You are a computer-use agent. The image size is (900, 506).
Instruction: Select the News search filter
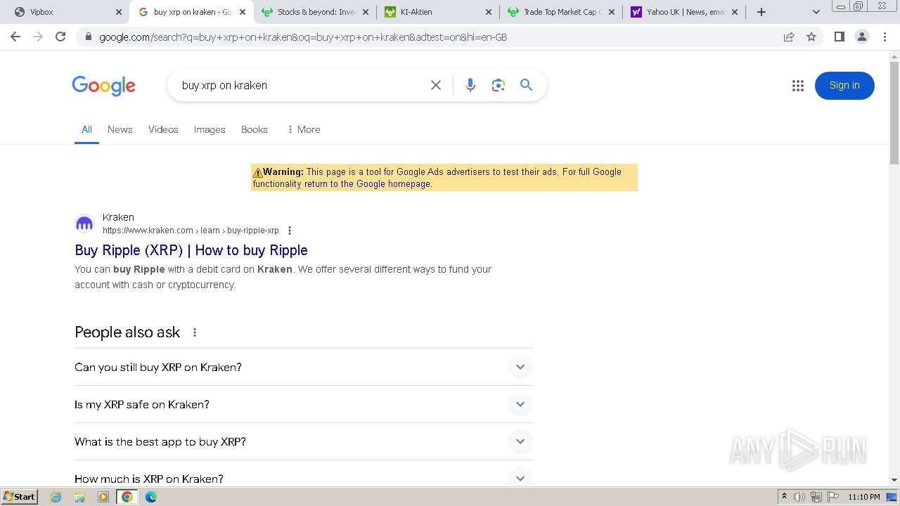click(120, 129)
